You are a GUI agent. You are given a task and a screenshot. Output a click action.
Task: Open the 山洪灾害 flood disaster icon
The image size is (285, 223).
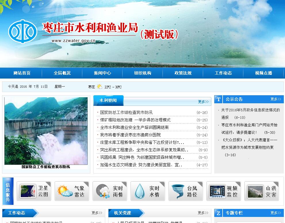coord(255,191)
